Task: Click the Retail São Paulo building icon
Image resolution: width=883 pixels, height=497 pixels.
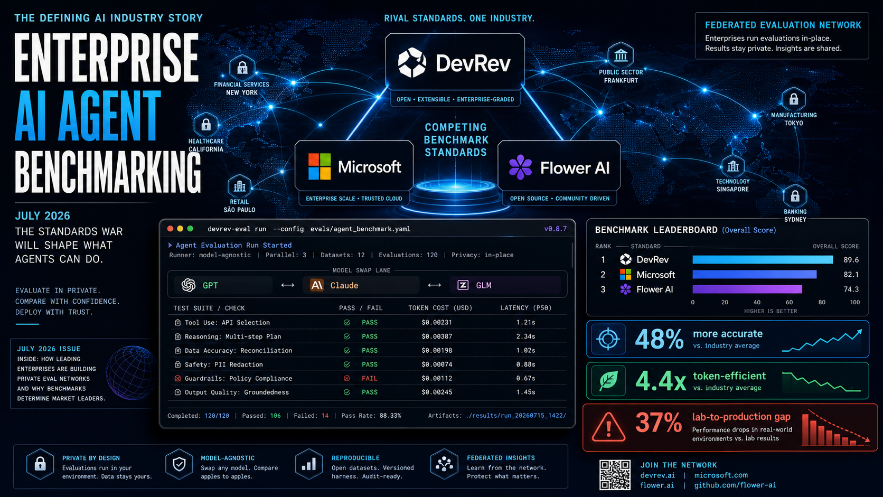Action: [x=240, y=186]
